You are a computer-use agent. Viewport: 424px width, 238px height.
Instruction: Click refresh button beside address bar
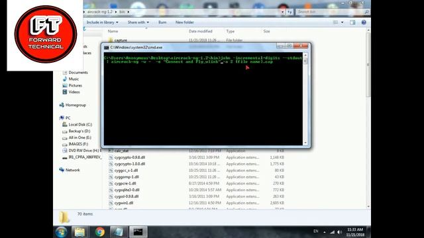(290, 12)
